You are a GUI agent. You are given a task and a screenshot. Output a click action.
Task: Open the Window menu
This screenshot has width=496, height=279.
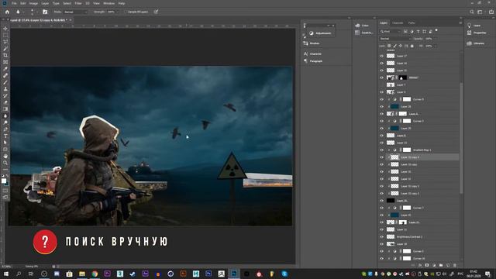coord(108,3)
